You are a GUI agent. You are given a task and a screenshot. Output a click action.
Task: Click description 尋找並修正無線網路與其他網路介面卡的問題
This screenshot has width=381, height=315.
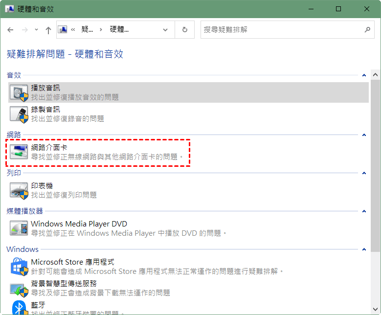pos(107,157)
